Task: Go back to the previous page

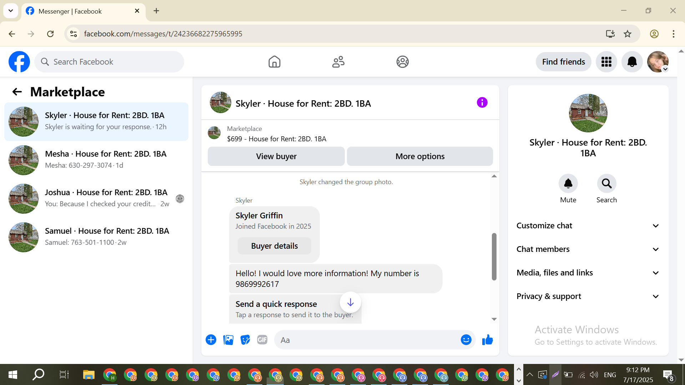Action: 12,34
